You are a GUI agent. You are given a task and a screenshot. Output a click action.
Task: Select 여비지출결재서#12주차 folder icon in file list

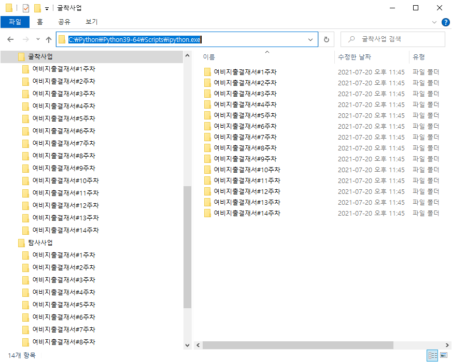207,191
